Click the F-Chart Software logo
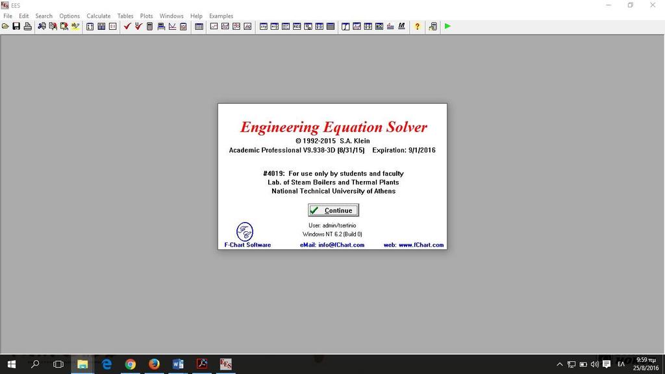 click(x=245, y=232)
